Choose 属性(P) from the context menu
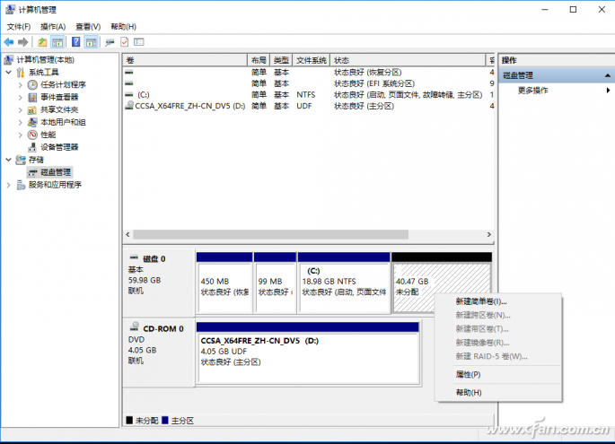The height and width of the screenshot is (444, 615). pyautogui.click(x=468, y=375)
